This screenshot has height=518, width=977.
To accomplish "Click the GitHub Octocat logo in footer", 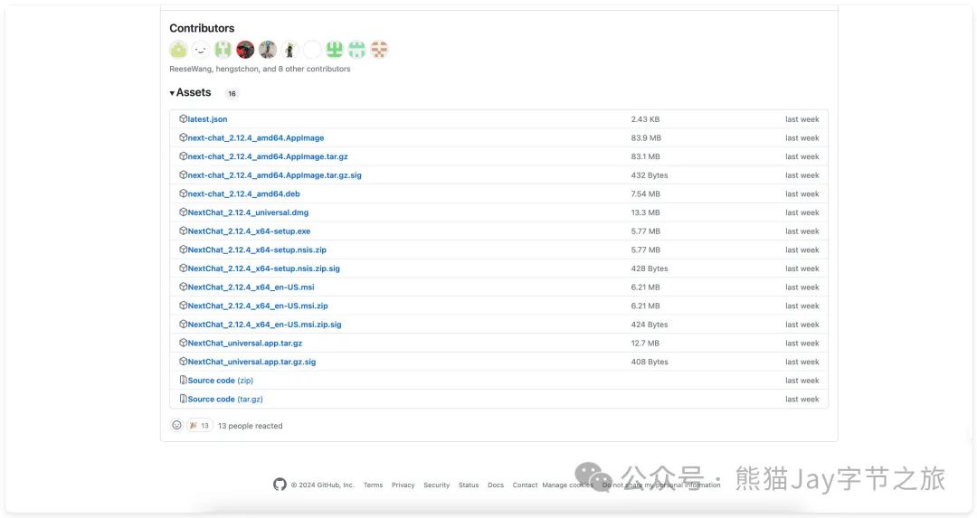I will [x=280, y=485].
